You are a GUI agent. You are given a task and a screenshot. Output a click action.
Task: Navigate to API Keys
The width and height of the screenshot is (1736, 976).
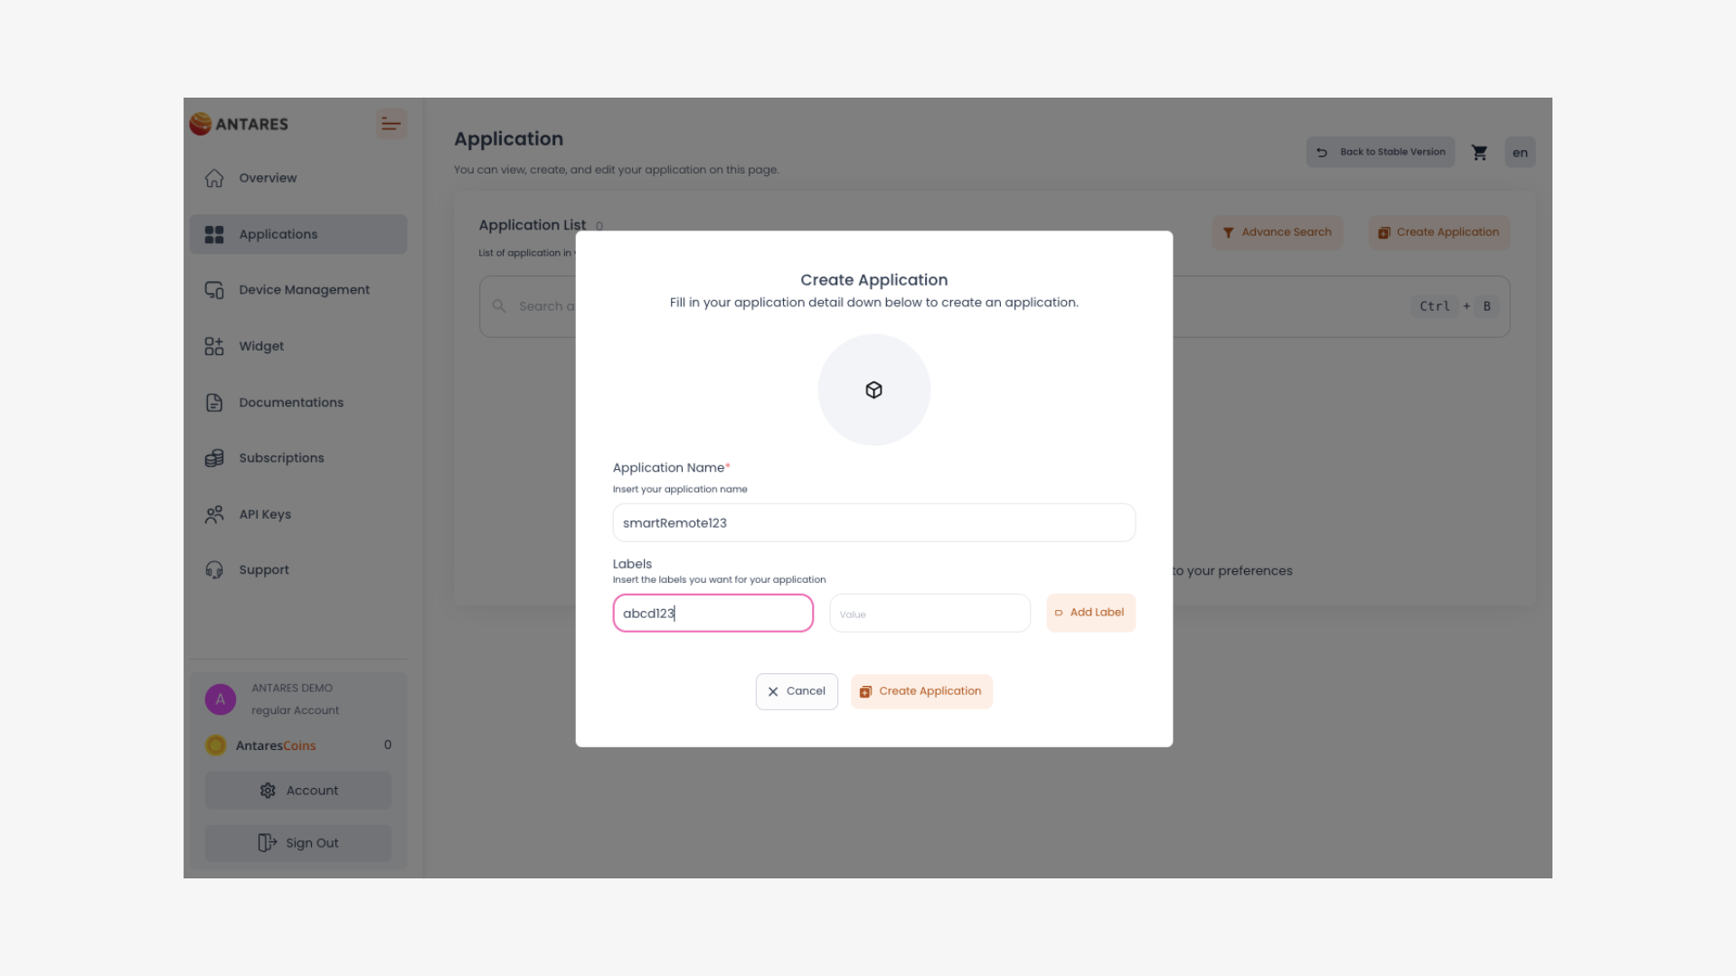tap(265, 514)
